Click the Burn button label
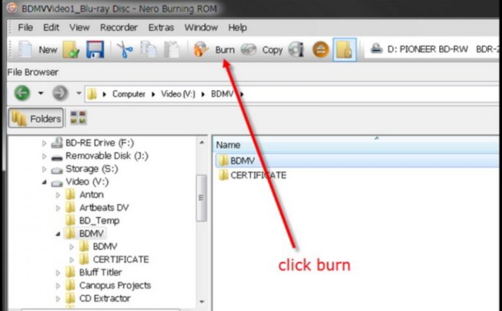The width and height of the screenshot is (502, 311). coord(225,50)
